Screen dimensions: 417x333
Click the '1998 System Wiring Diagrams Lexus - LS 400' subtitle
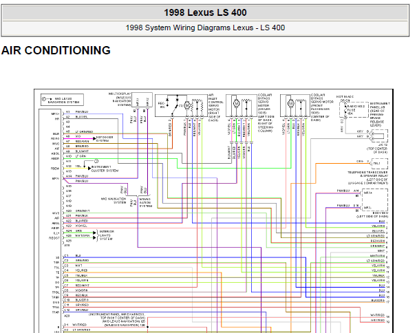pyautogui.click(x=205, y=28)
